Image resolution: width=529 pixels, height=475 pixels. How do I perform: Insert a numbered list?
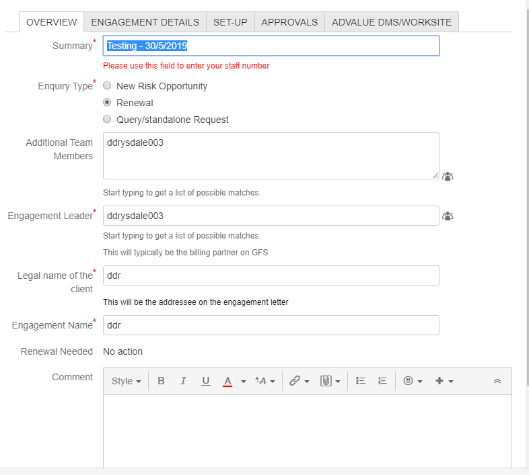(382, 381)
